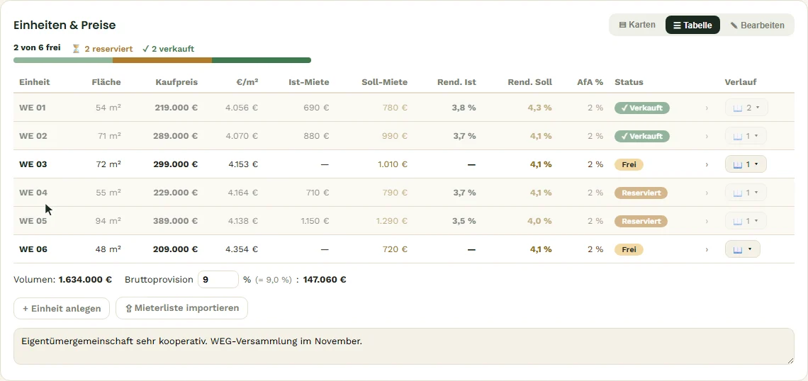Open the book history icon for WE 01
The image size is (808, 381).
pos(737,108)
